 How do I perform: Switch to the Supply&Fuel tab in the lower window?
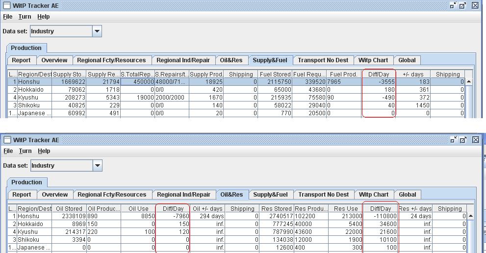point(270,194)
